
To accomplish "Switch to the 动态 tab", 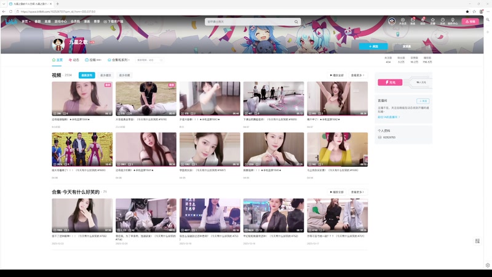I will [73, 60].
